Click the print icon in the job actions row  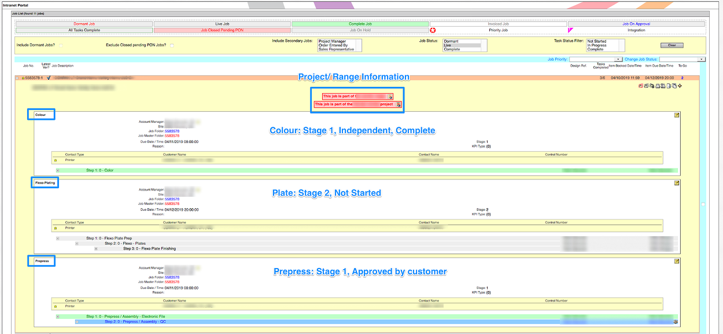tap(658, 86)
